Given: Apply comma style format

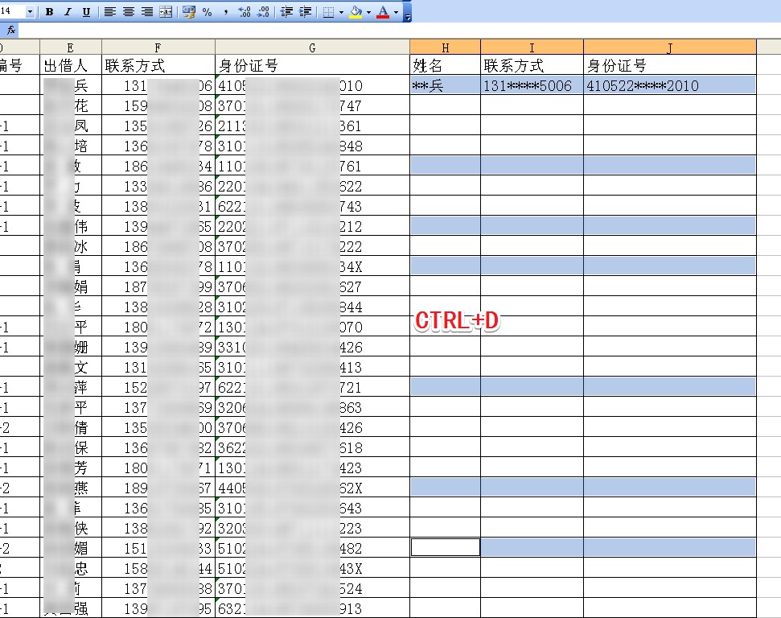Looking at the screenshot, I should [x=226, y=12].
